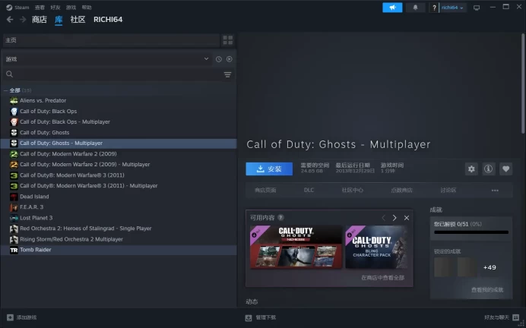Viewport: 526px width, 328px height.
Task: Click the library search magnifier icon
Action: [9, 74]
